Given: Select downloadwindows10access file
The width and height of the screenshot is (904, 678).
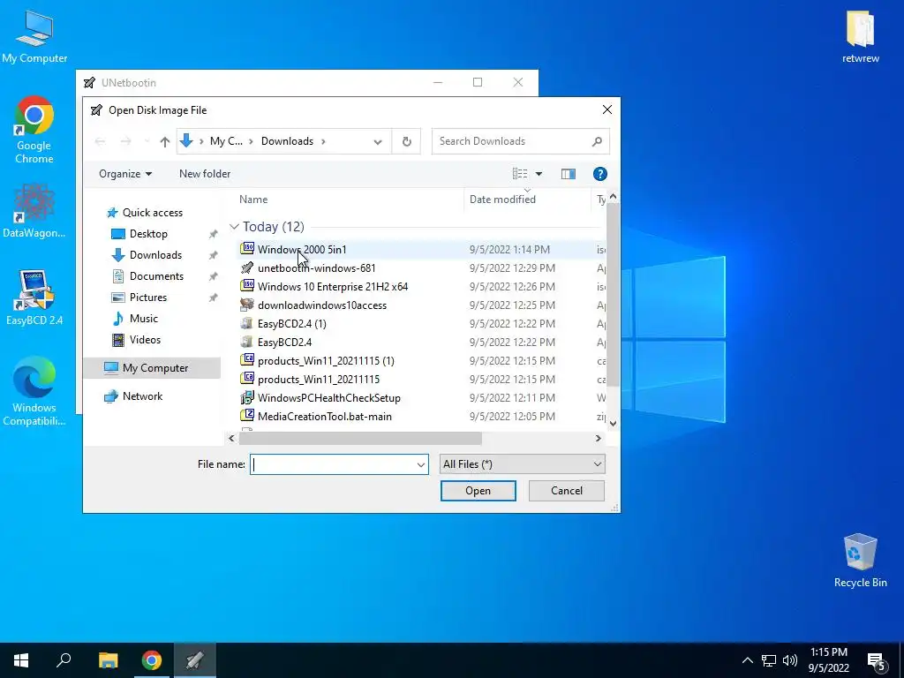Looking at the screenshot, I should coord(421,305).
